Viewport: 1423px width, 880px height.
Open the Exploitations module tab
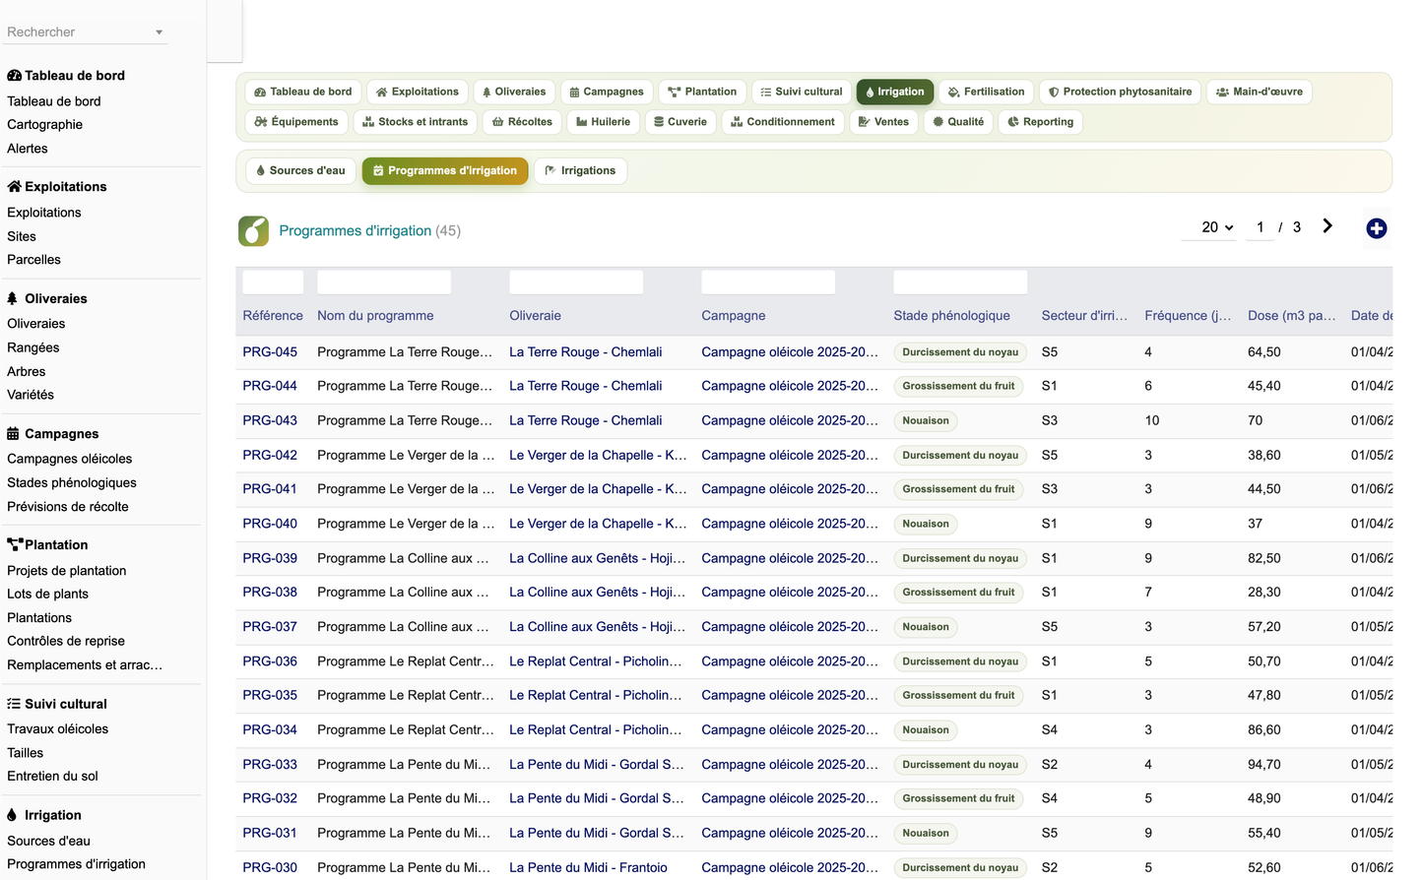417,92
